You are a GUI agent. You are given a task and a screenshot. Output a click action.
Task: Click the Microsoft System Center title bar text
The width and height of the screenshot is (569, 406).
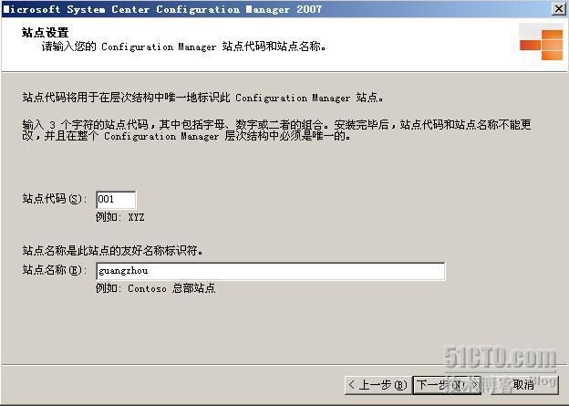pos(162,9)
